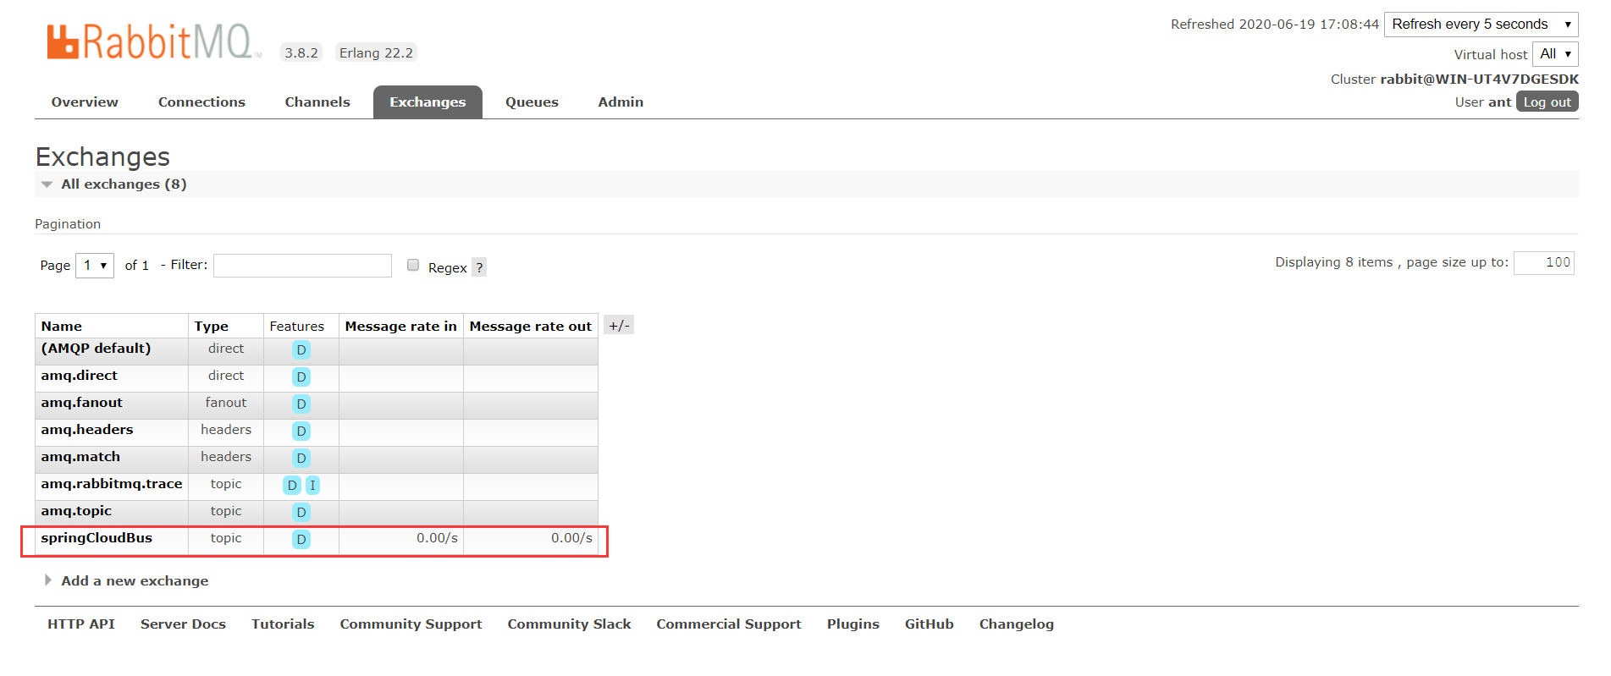
Task: Click the fanout type cell for amq.fanout
Action: click(226, 403)
